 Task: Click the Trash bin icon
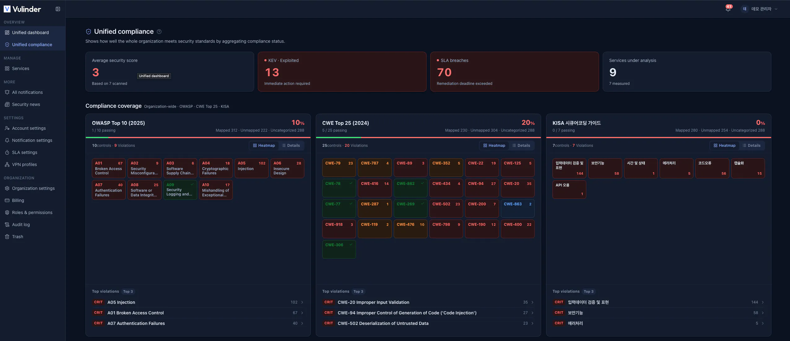[7, 237]
